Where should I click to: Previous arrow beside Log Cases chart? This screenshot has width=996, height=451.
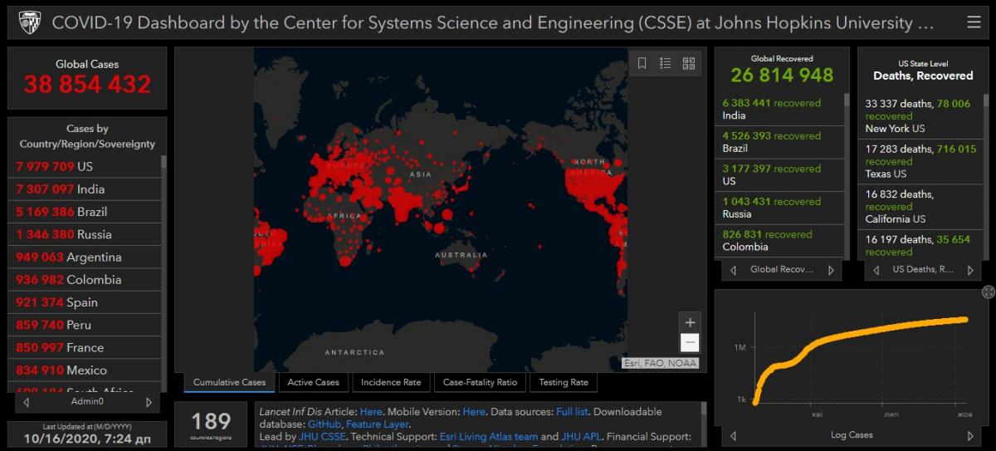pyautogui.click(x=733, y=435)
